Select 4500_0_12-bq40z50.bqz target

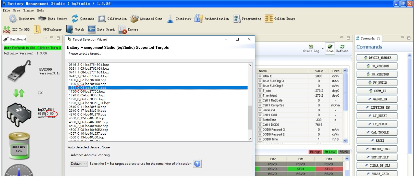[x=158, y=118]
